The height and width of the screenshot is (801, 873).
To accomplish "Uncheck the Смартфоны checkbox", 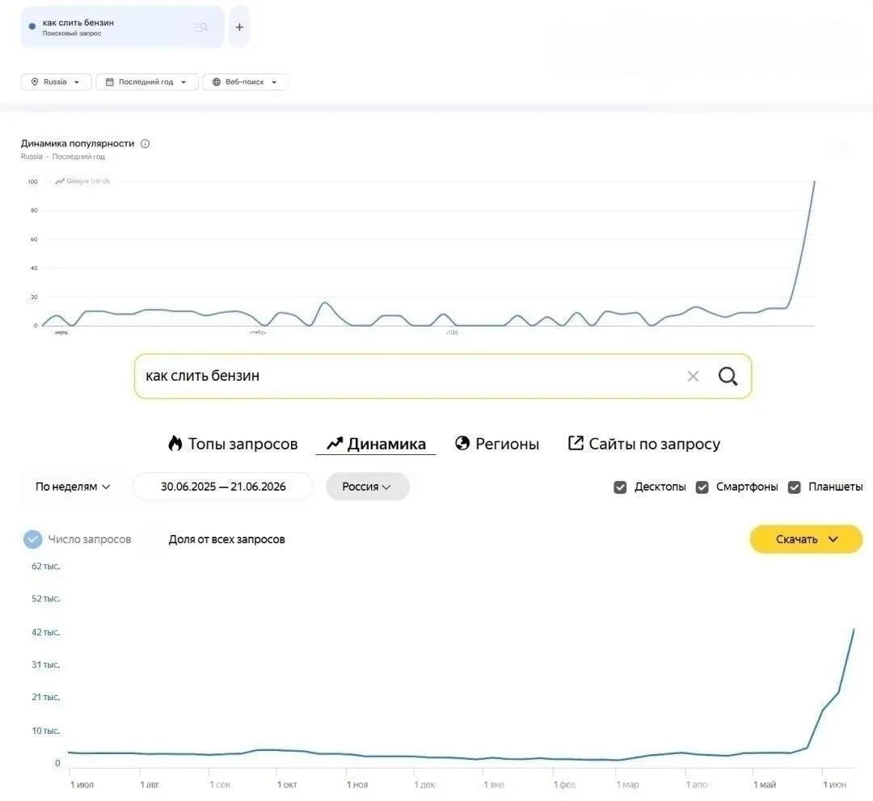I will [702, 487].
